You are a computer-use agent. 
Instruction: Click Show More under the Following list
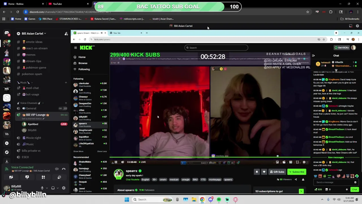(x=78, y=151)
